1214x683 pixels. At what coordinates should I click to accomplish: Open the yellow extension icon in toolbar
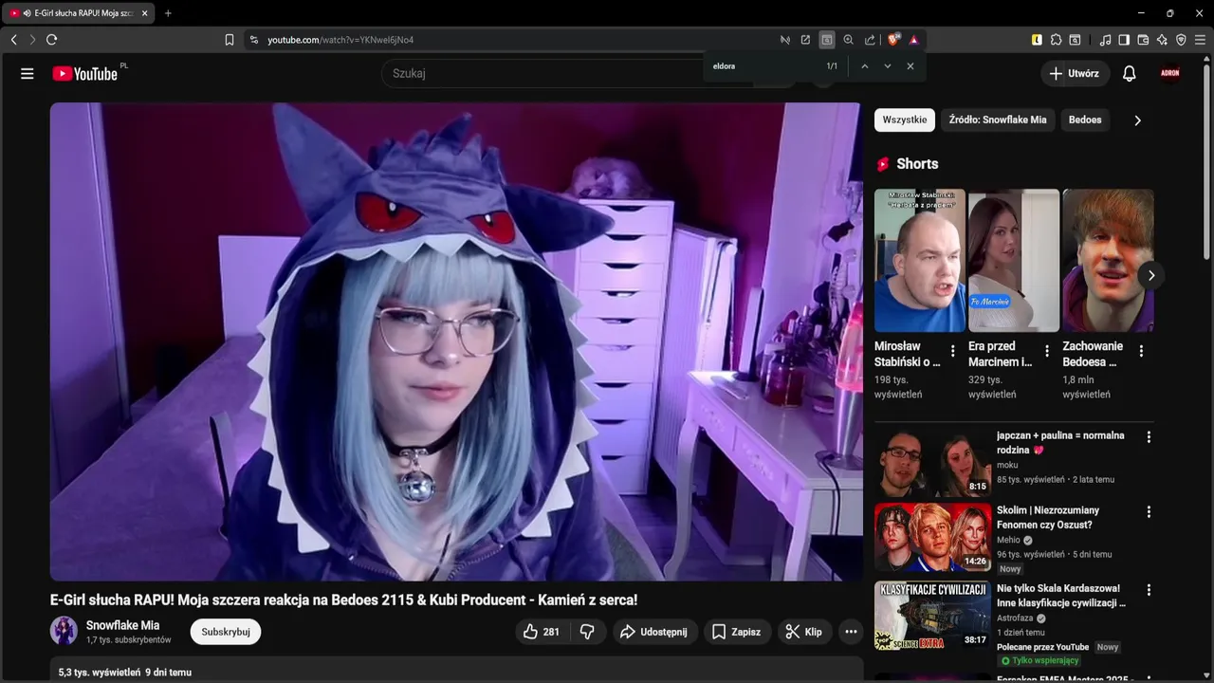(x=1037, y=40)
